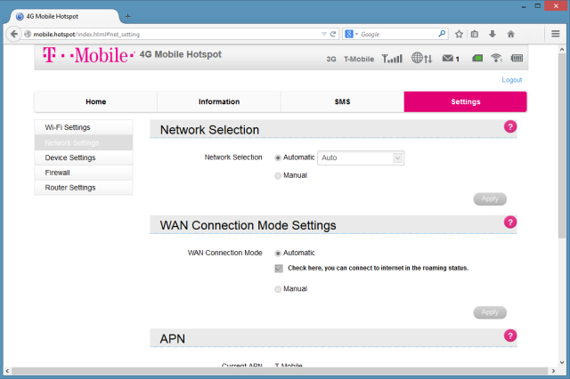Click the Wi-Fi connected devices icon
This screenshot has height=379, width=570.
pyautogui.click(x=496, y=58)
